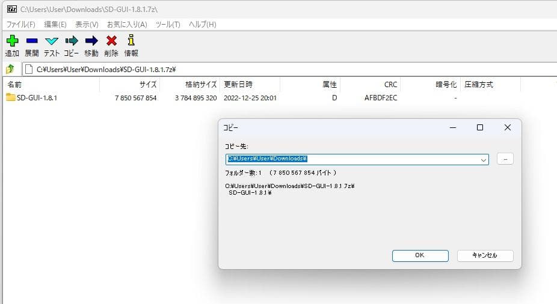
Task: Open the Tools (ツール) menu
Action: pyautogui.click(x=168, y=25)
